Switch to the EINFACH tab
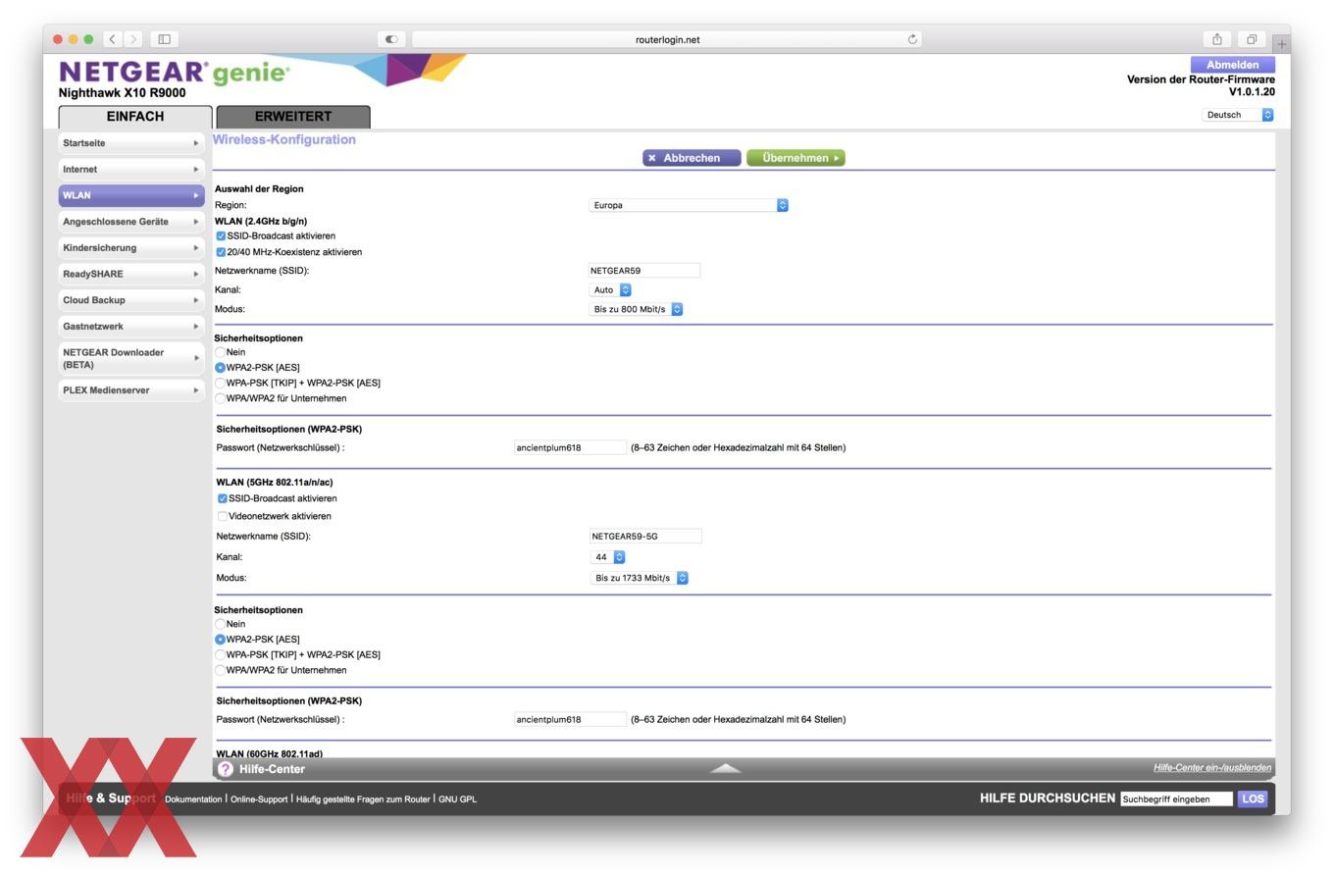The width and height of the screenshot is (1334, 877). pos(135,117)
